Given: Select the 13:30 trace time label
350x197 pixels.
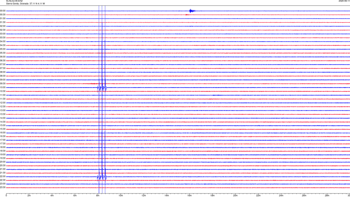Looking at the screenshot, I should pyautogui.click(x=3, y=114).
